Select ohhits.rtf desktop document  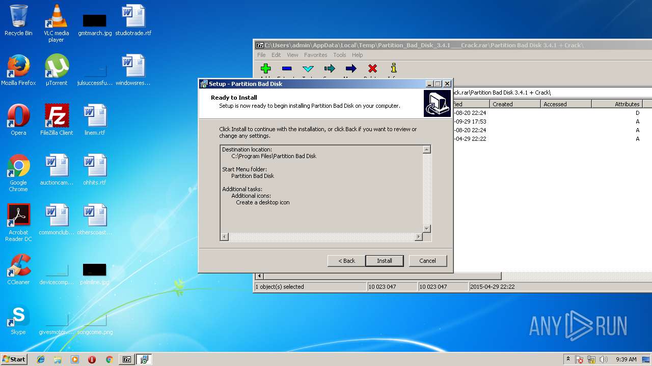pyautogui.click(x=95, y=170)
